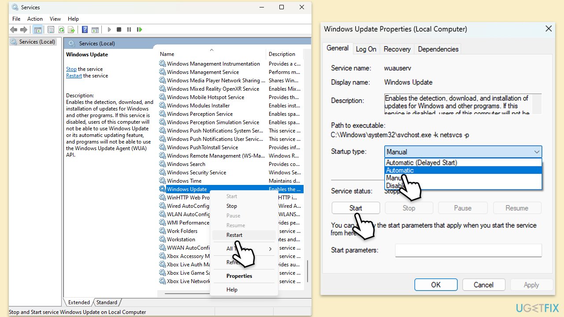Switch to the Standard view tab

[107, 302]
